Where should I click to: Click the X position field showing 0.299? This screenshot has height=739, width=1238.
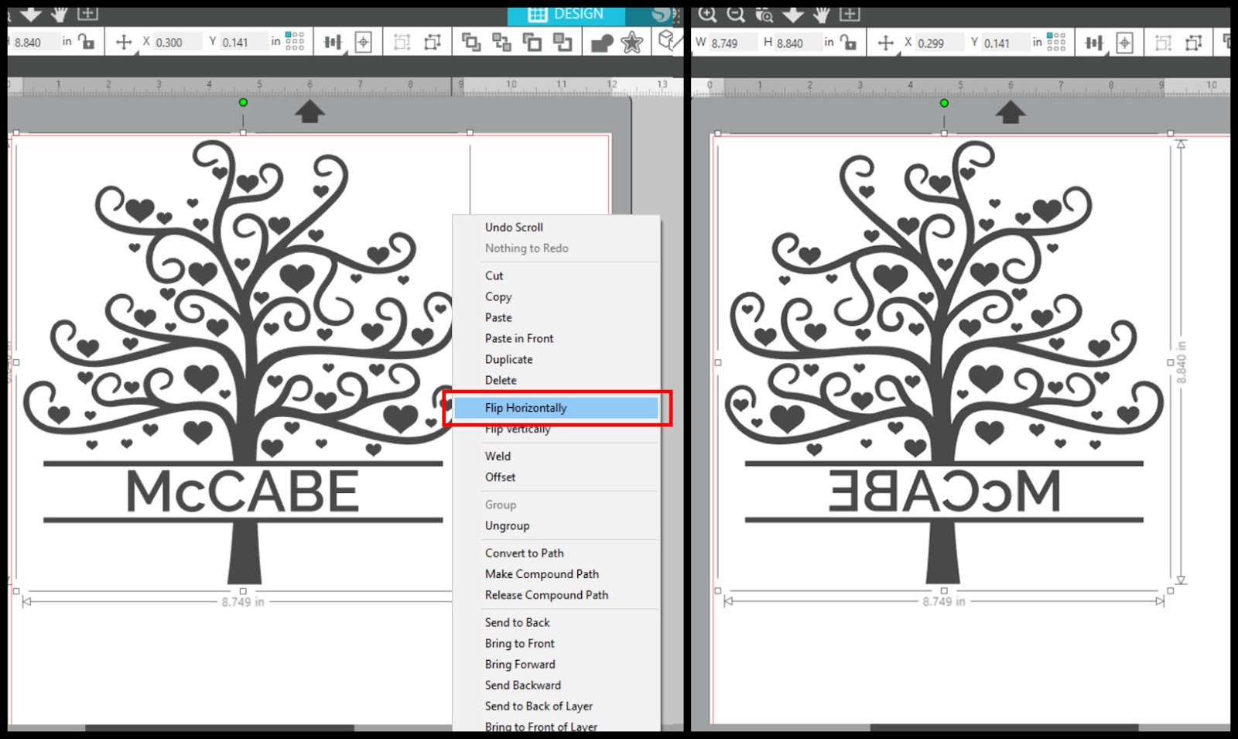(x=939, y=43)
